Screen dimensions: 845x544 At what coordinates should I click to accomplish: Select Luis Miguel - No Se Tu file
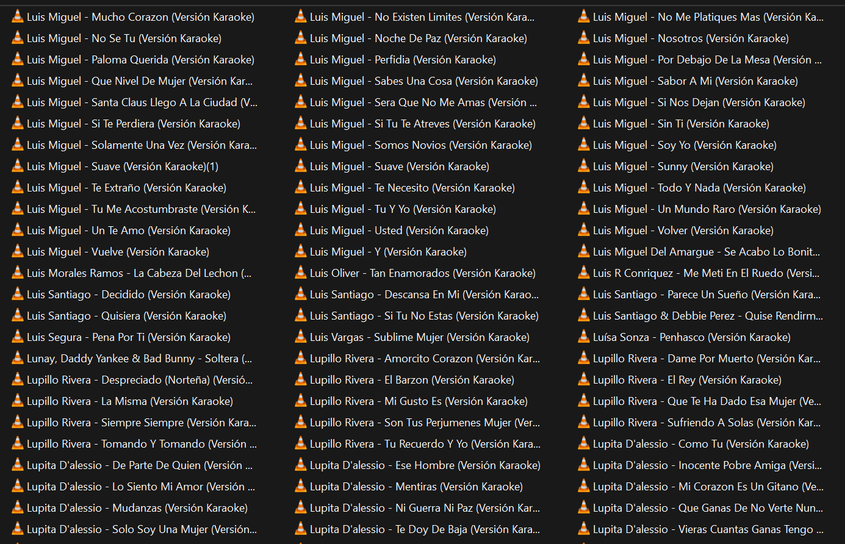(x=124, y=38)
